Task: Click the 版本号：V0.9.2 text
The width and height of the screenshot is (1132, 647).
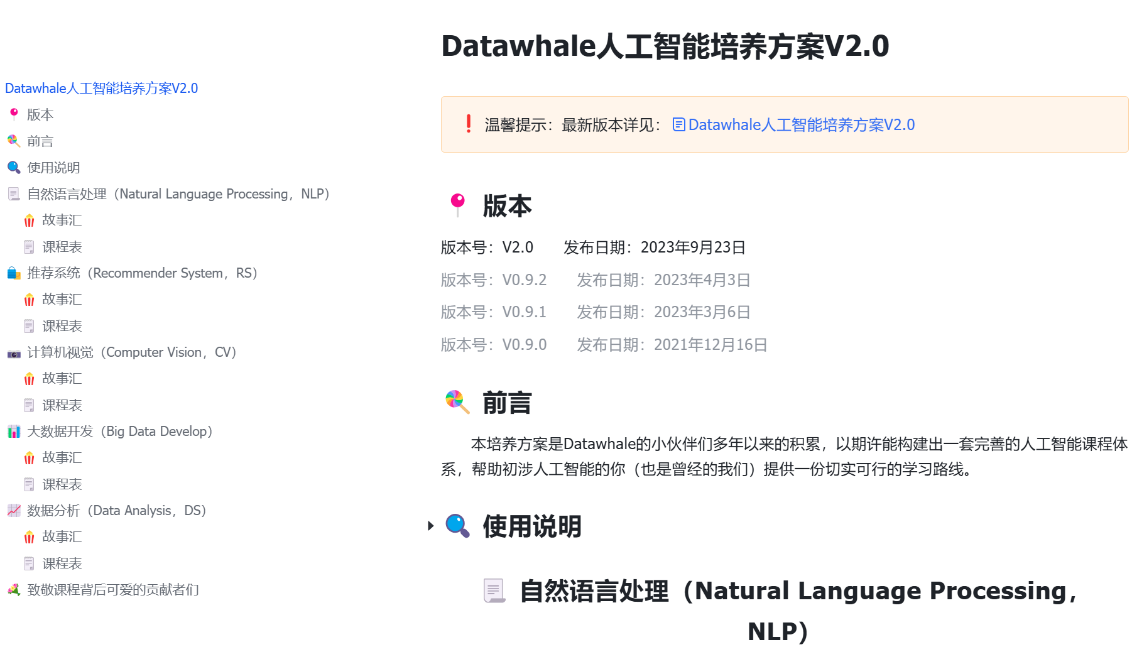Action: 494,280
